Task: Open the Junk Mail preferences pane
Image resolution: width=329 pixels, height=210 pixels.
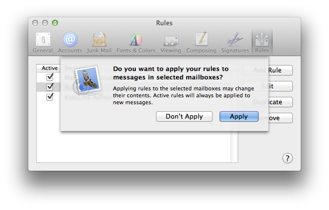Action: tap(99, 43)
